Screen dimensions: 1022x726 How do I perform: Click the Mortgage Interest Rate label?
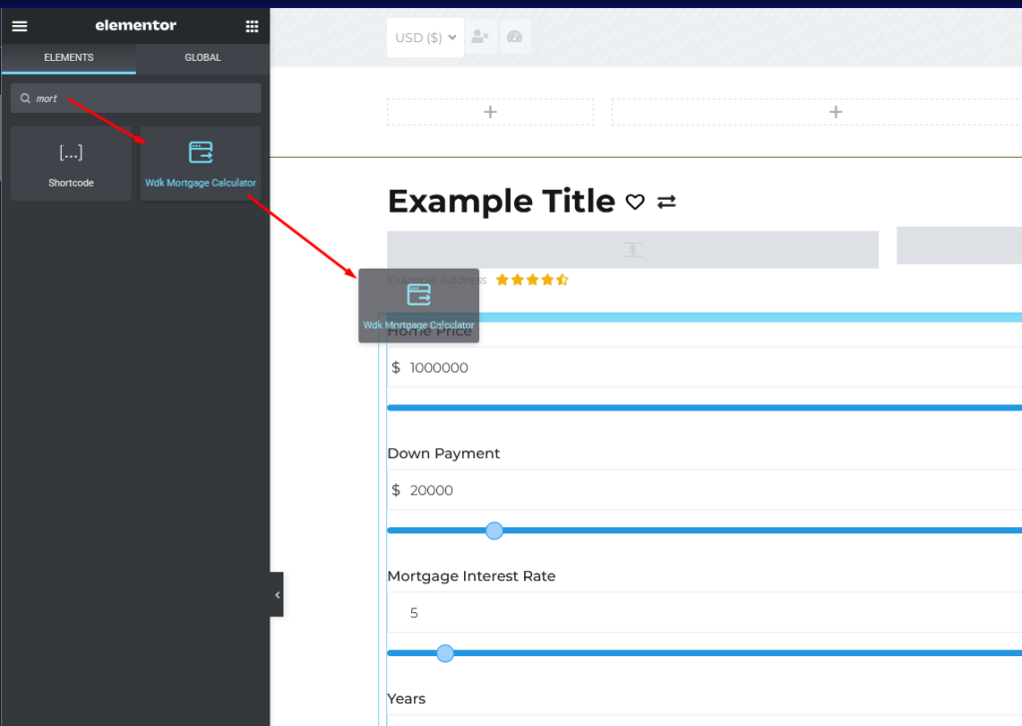coord(471,576)
